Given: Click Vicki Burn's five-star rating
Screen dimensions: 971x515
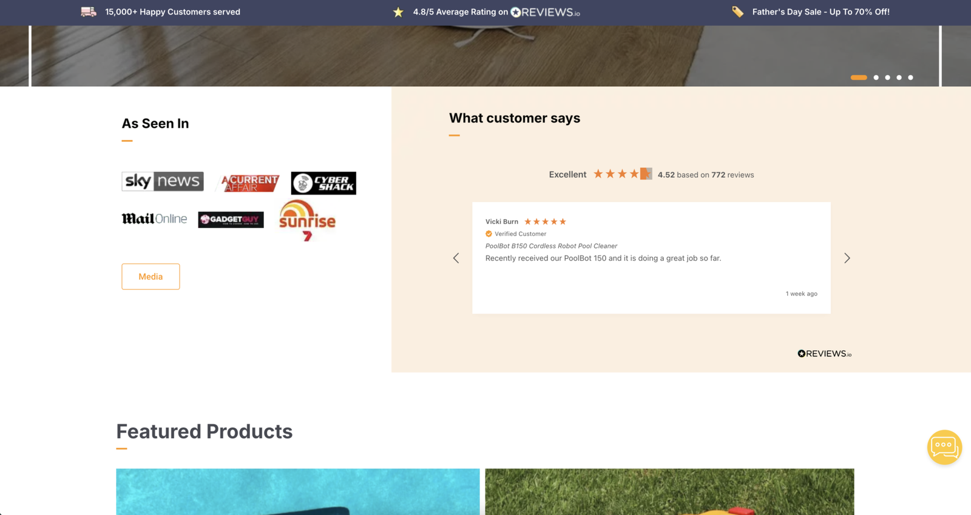Looking at the screenshot, I should point(545,221).
